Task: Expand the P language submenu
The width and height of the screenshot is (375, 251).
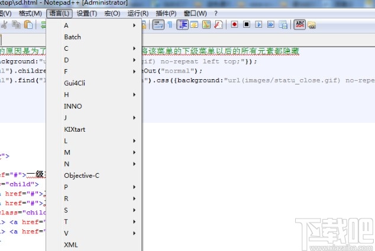Action: (x=94, y=187)
